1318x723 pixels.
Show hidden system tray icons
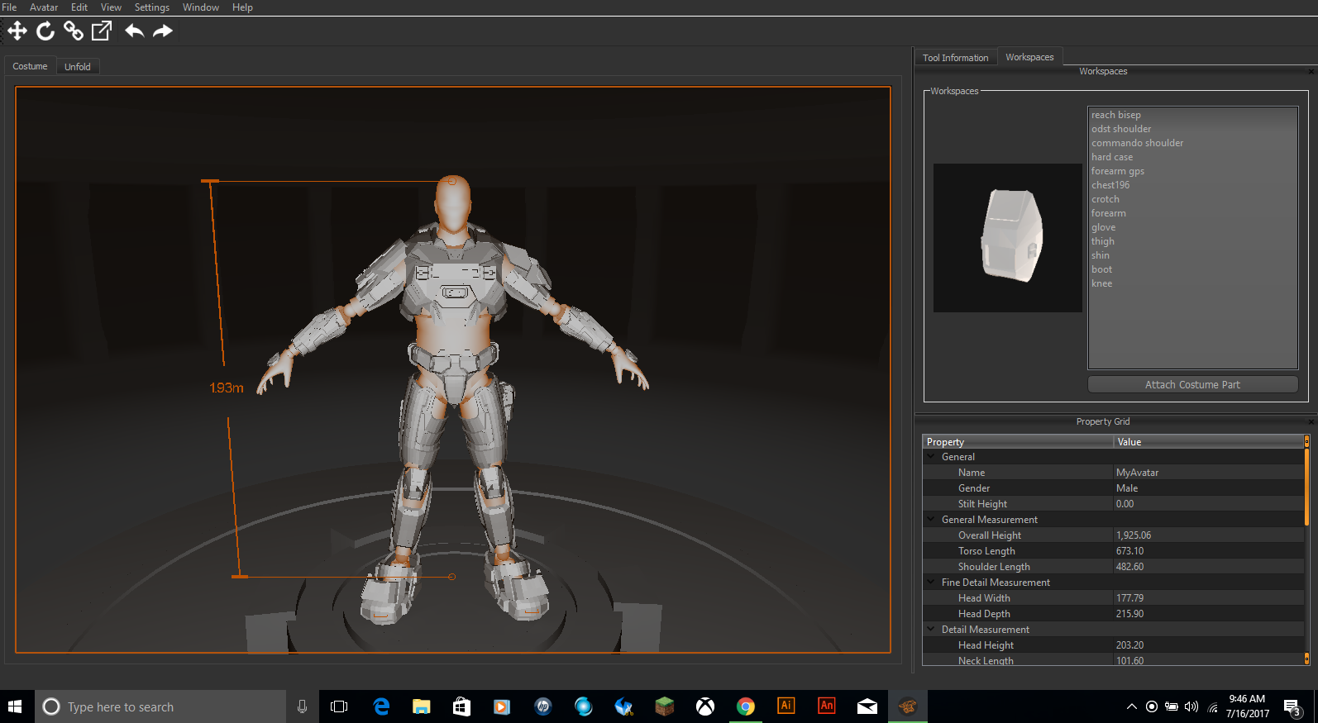point(1131,706)
